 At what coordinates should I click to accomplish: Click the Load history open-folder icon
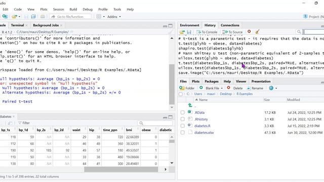[182, 32]
